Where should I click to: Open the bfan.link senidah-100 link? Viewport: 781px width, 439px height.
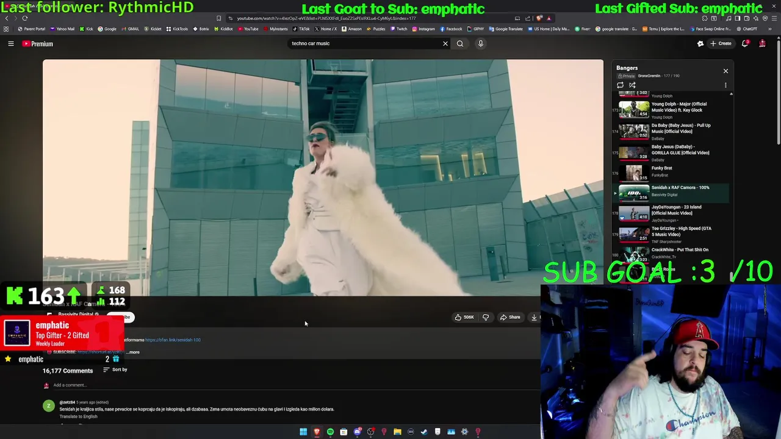coord(173,340)
